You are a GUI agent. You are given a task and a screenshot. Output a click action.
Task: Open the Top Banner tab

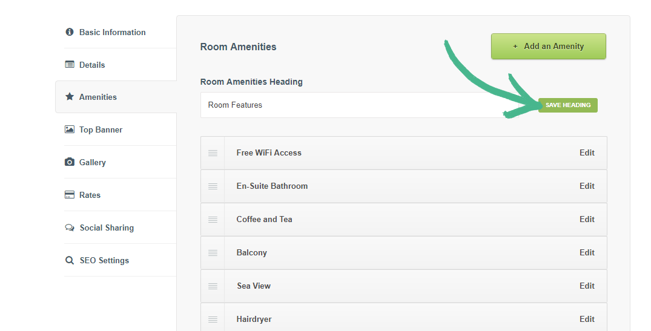[101, 129]
